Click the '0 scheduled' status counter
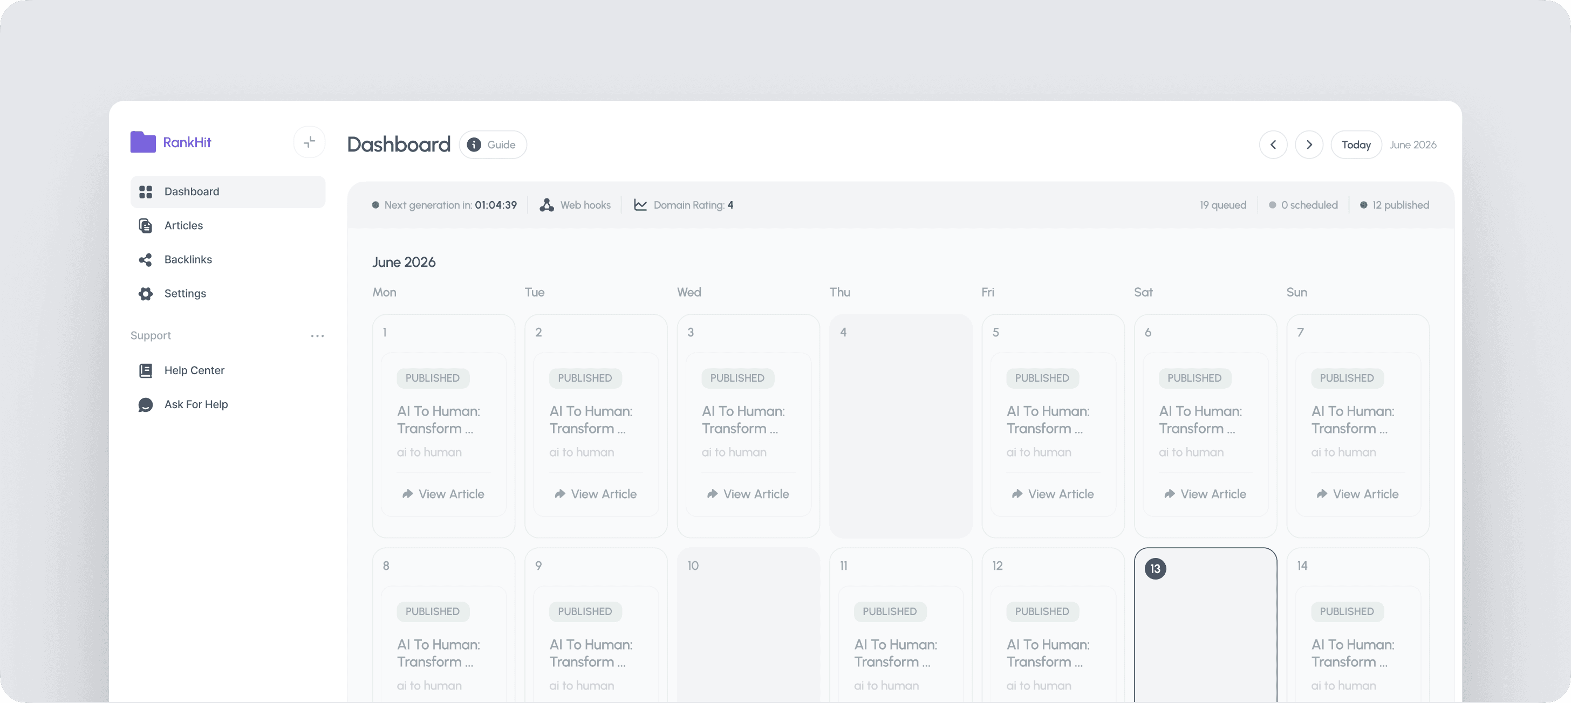This screenshot has height=703, width=1571. (1303, 205)
